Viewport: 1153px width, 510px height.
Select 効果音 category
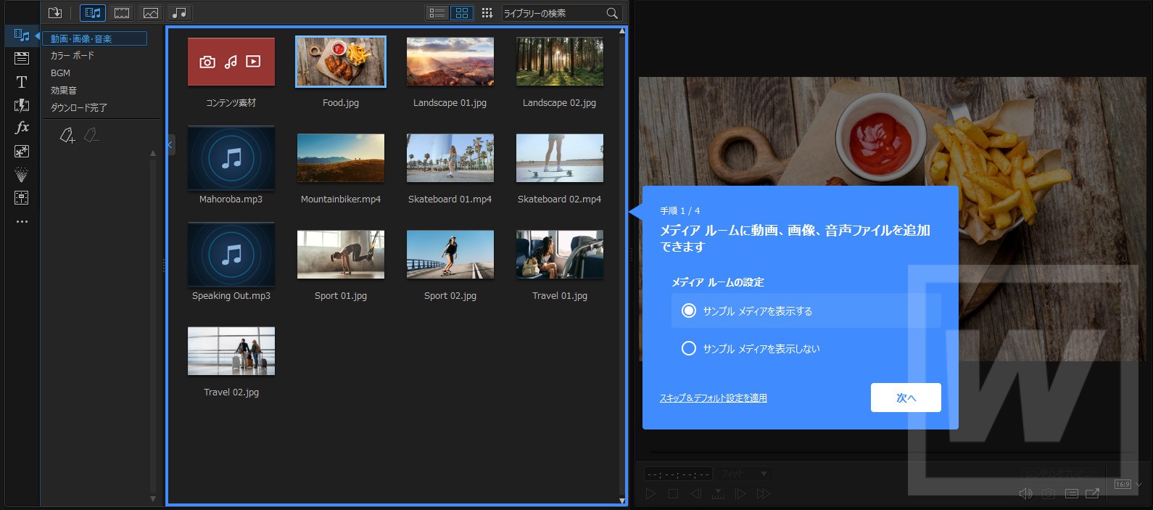(64, 91)
